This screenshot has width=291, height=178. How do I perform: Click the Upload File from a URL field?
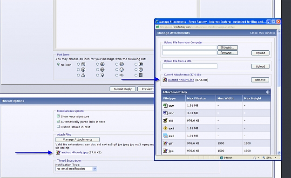click(190, 66)
